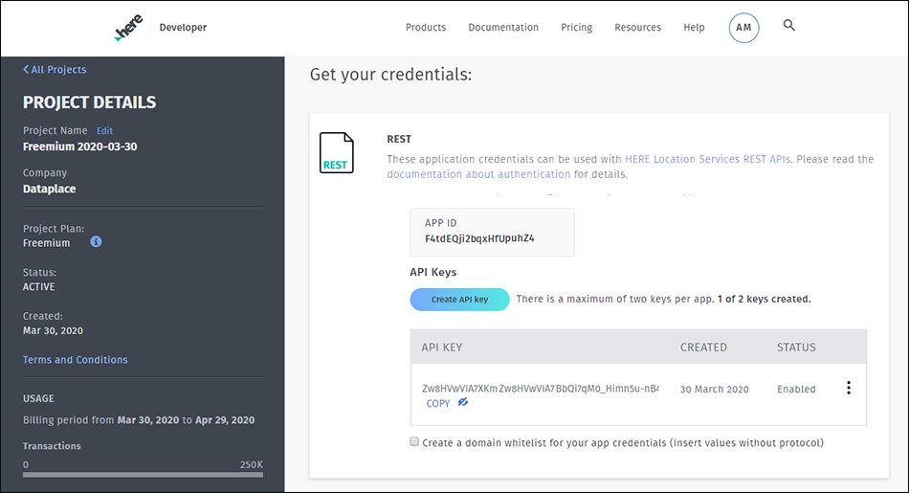Image resolution: width=909 pixels, height=493 pixels.
Task: Select the APP ID value F4tdEQji2bqxHfUpuhZ4
Action: pyautogui.click(x=479, y=238)
